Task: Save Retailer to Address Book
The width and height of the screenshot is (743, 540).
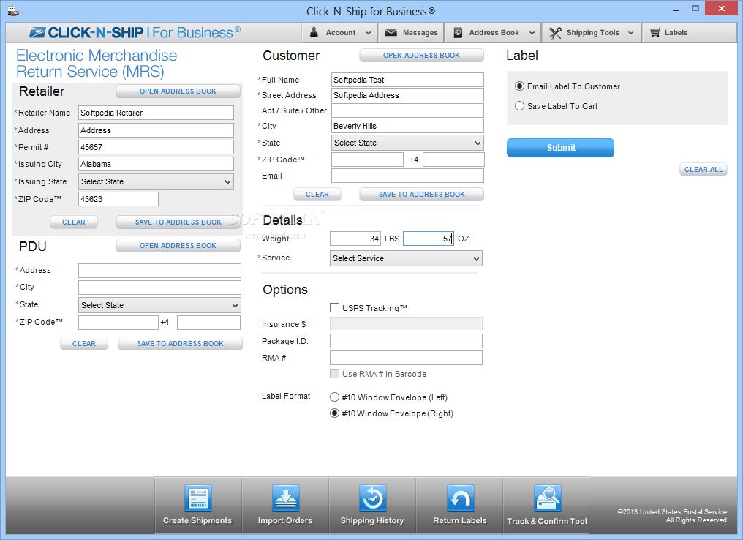Action: click(178, 222)
